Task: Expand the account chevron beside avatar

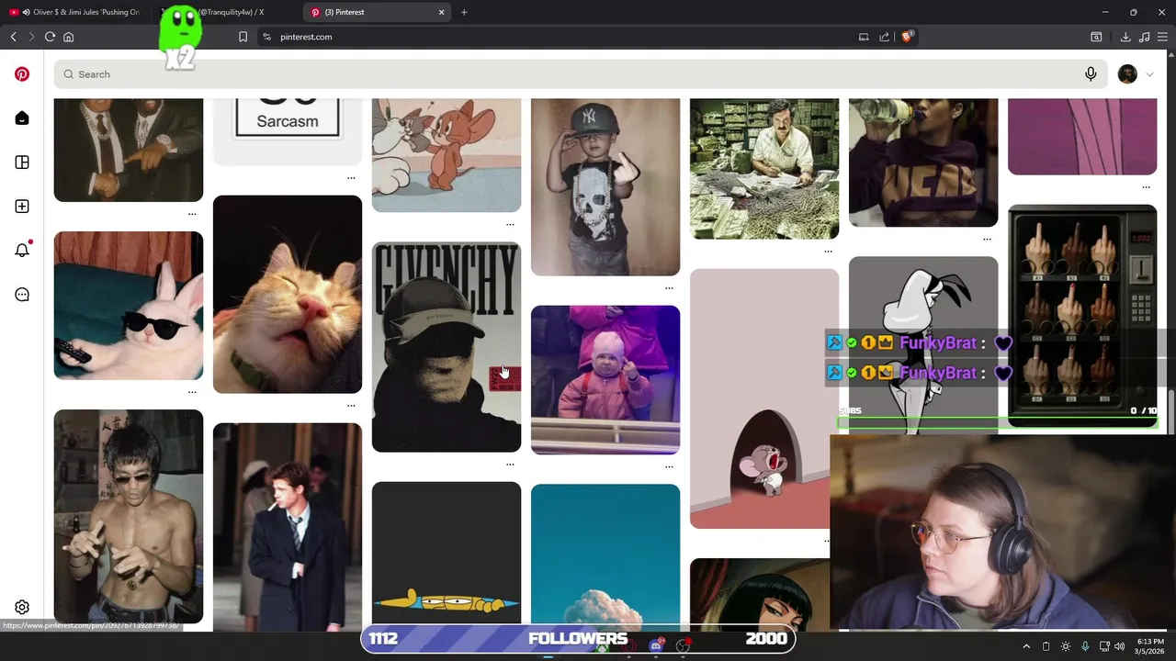Action: (x=1149, y=74)
